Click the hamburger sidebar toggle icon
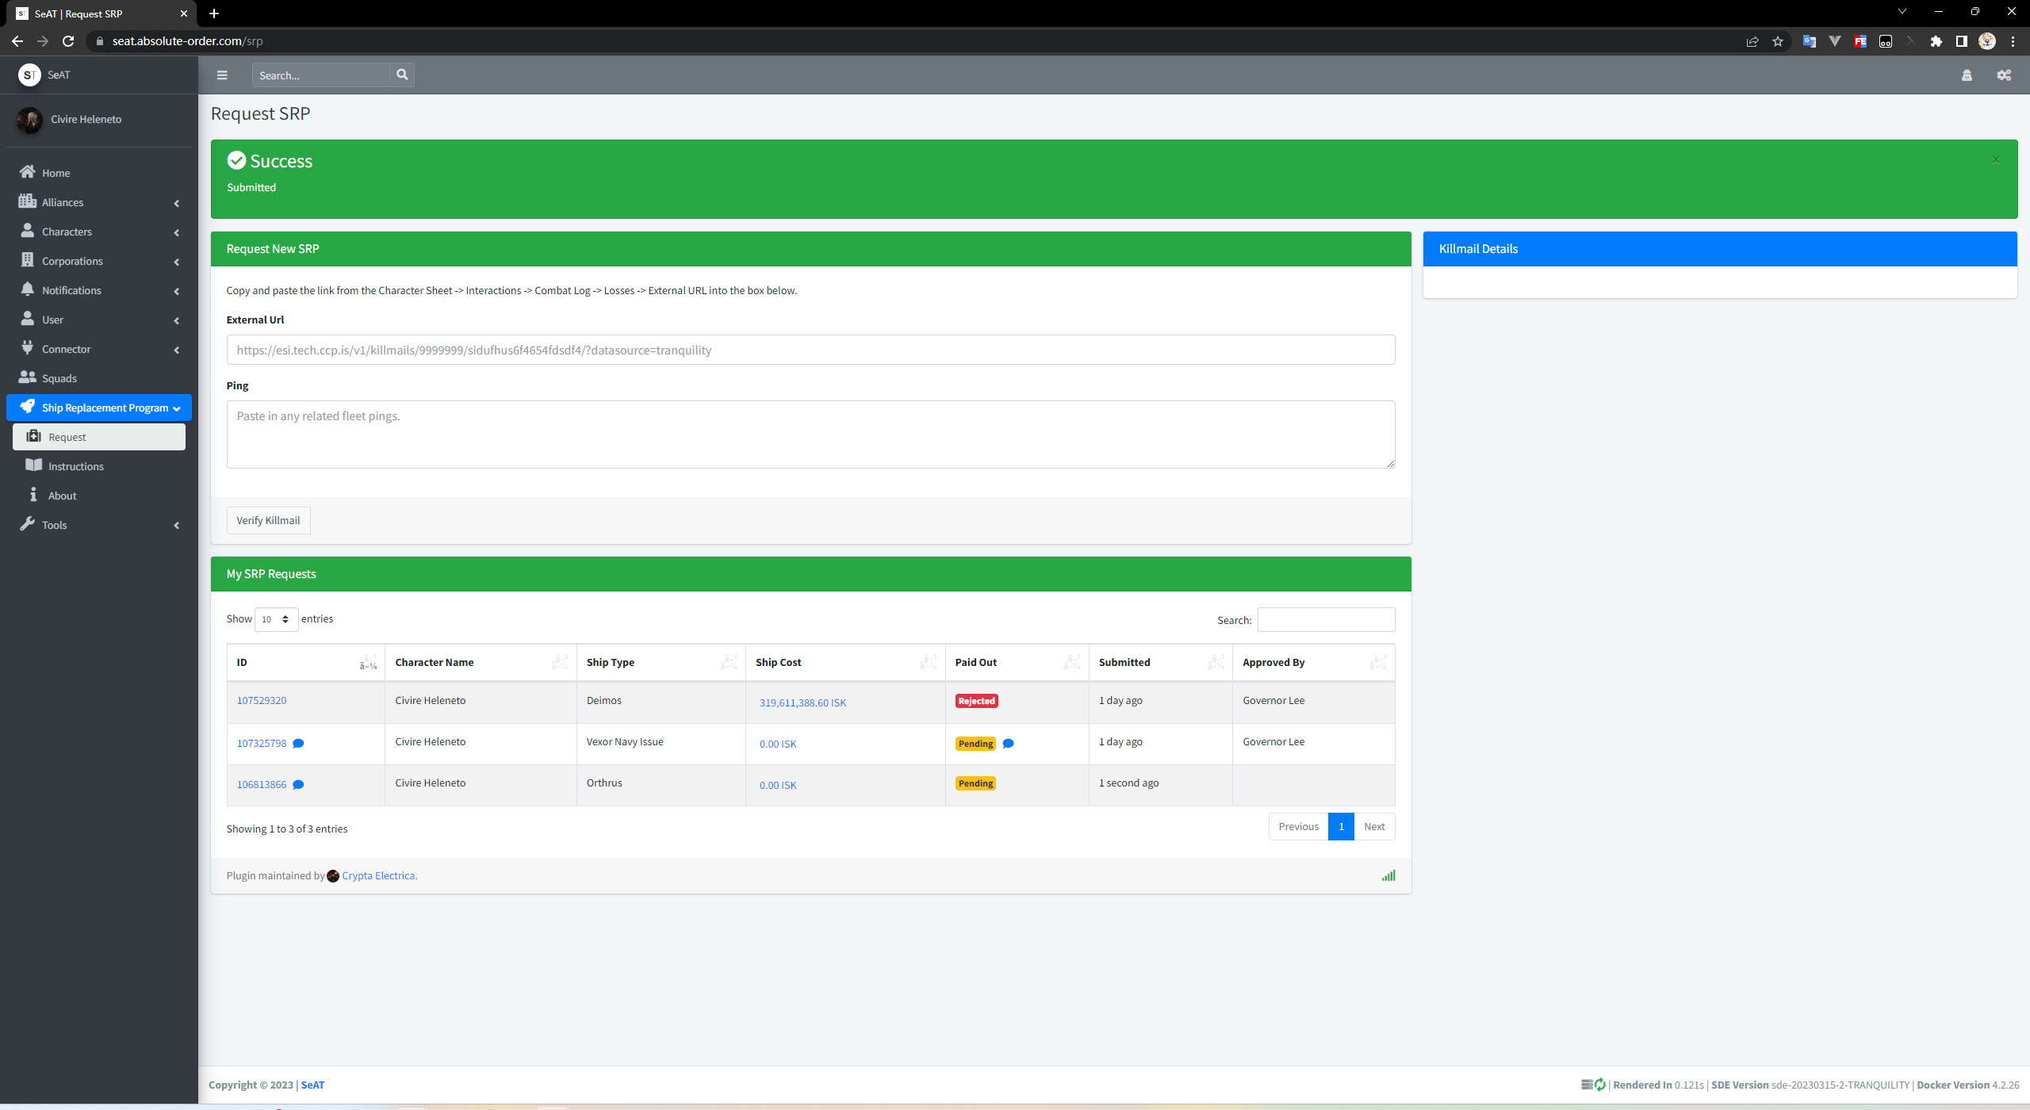This screenshot has height=1110, width=2030. coord(222,75)
